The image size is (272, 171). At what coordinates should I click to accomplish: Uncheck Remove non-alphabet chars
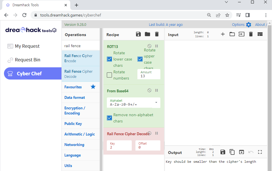point(109,118)
